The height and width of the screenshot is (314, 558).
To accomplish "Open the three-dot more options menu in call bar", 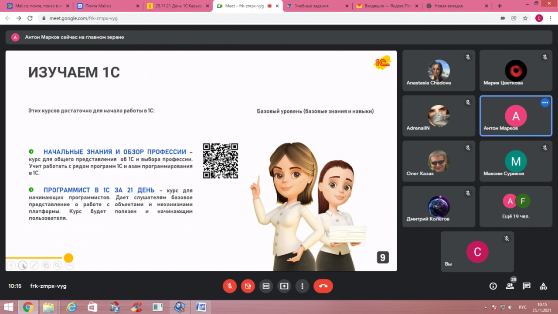I will 302,286.
